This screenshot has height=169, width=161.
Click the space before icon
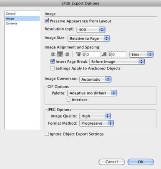click(x=78, y=54)
